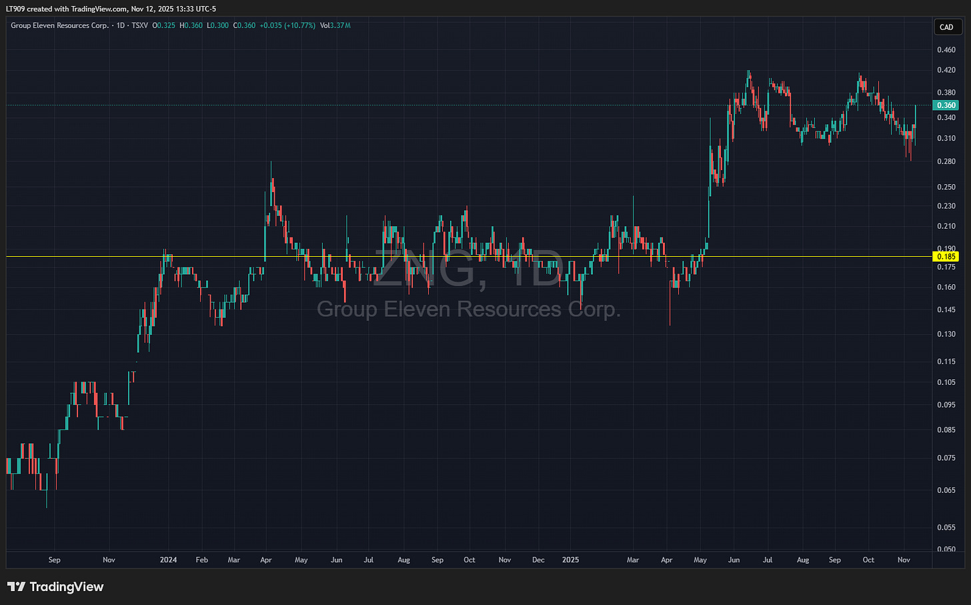
Task: Click the 2025 label on time axis
Action: pyautogui.click(x=570, y=560)
